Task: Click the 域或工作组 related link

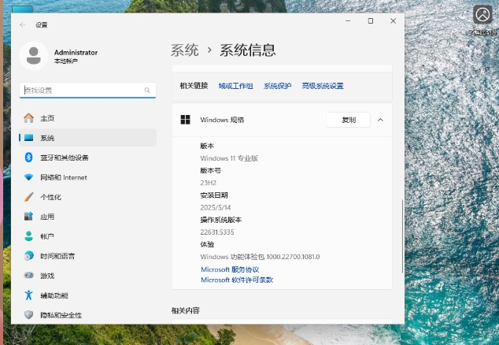Action: click(235, 86)
